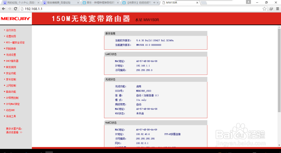281x153 pixels.
Task: Click the browser forward arrow
Action: [x=10, y=9]
